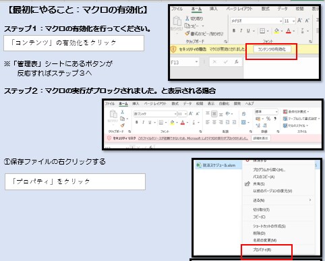Click パスのコピー(A) in the context menu

pos(264,177)
